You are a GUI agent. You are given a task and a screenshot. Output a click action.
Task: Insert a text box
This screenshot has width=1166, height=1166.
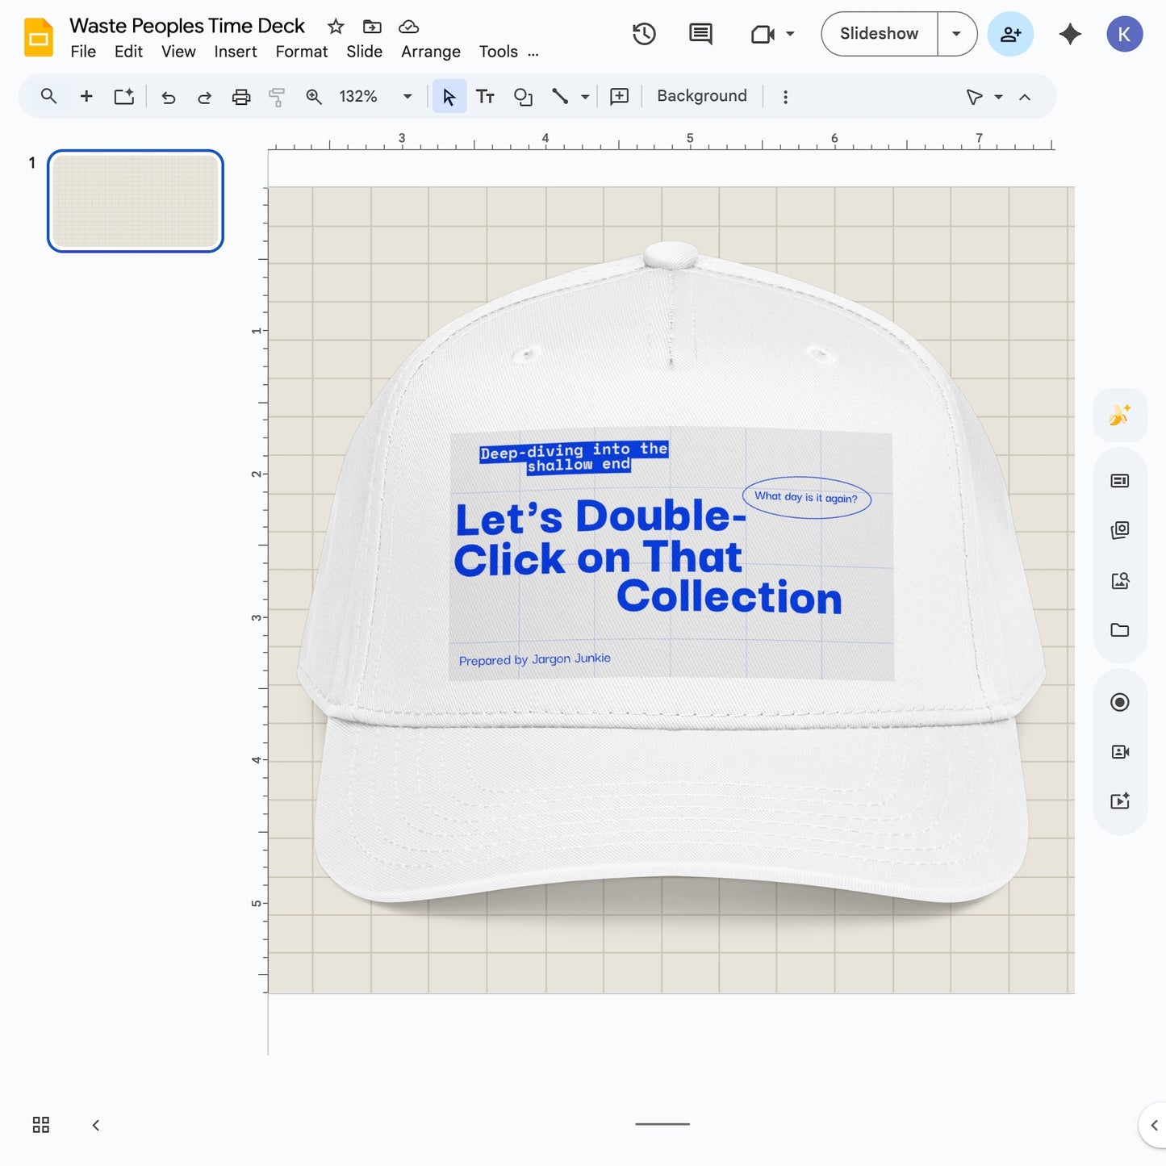[485, 97]
